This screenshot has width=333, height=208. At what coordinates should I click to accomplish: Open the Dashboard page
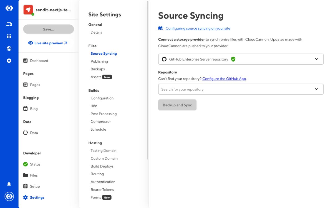[39, 61]
